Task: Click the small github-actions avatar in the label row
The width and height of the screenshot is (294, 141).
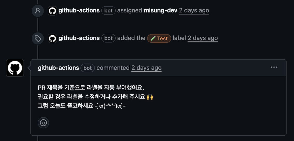Action: click(x=52, y=38)
